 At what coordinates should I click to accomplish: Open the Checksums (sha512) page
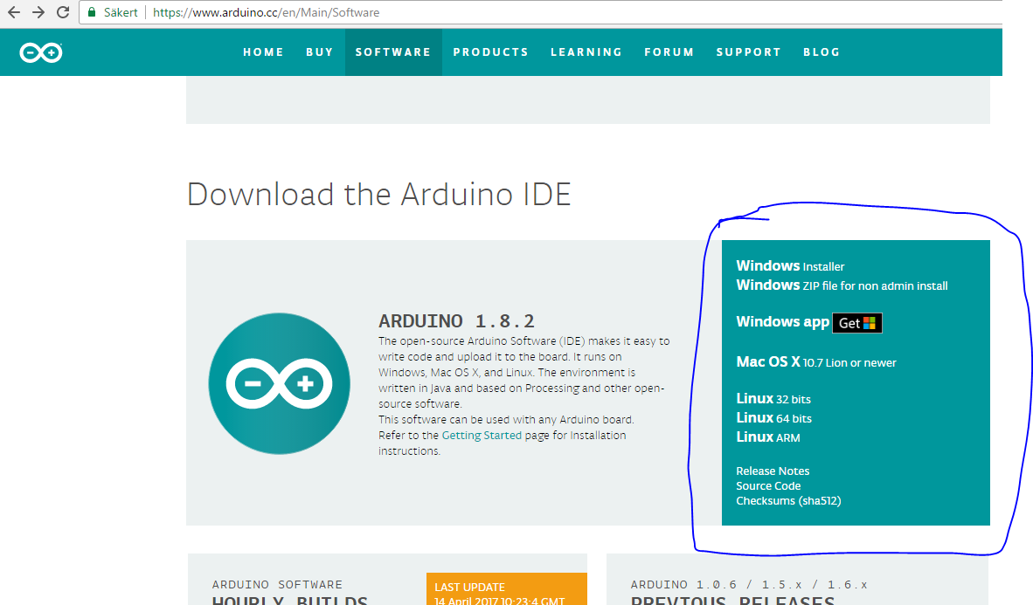(x=789, y=500)
